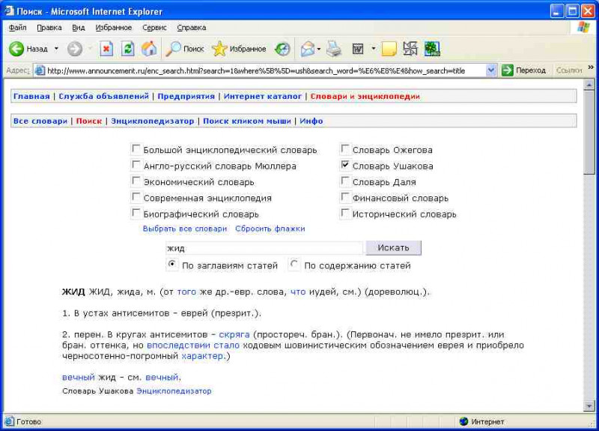The height and width of the screenshot is (431, 599).
Task: Click the vertical scrollbar thumb
Action: click(x=589, y=133)
